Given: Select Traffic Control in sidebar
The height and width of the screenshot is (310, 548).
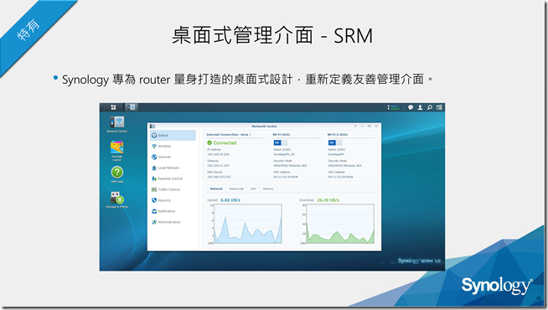Looking at the screenshot, I should pyautogui.click(x=173, y=189).
